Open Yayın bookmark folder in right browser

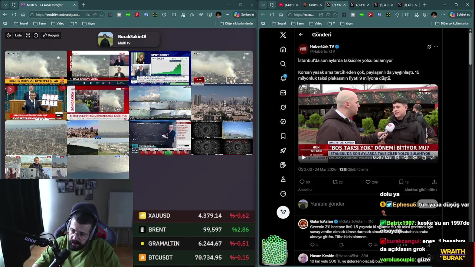click(x=346, y=23)
